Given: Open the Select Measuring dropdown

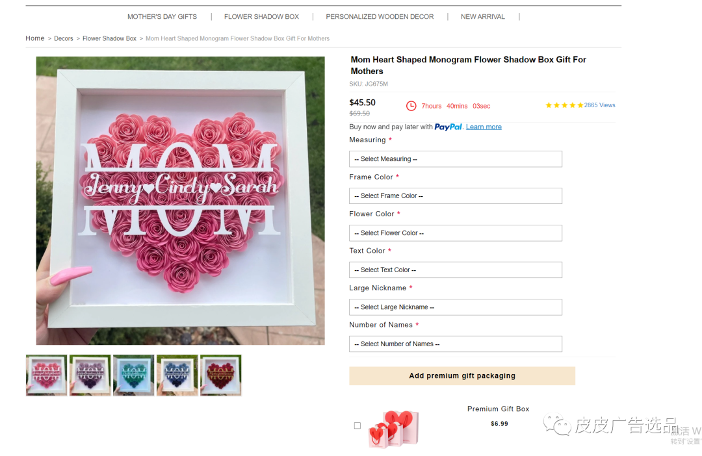Looking at the screenshot, I should click(x=455, y=159).
